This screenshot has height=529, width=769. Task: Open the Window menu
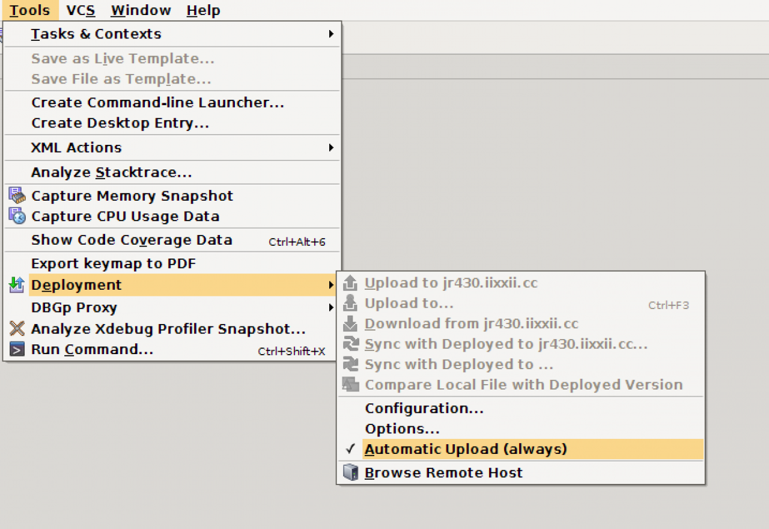click(141, 10)
